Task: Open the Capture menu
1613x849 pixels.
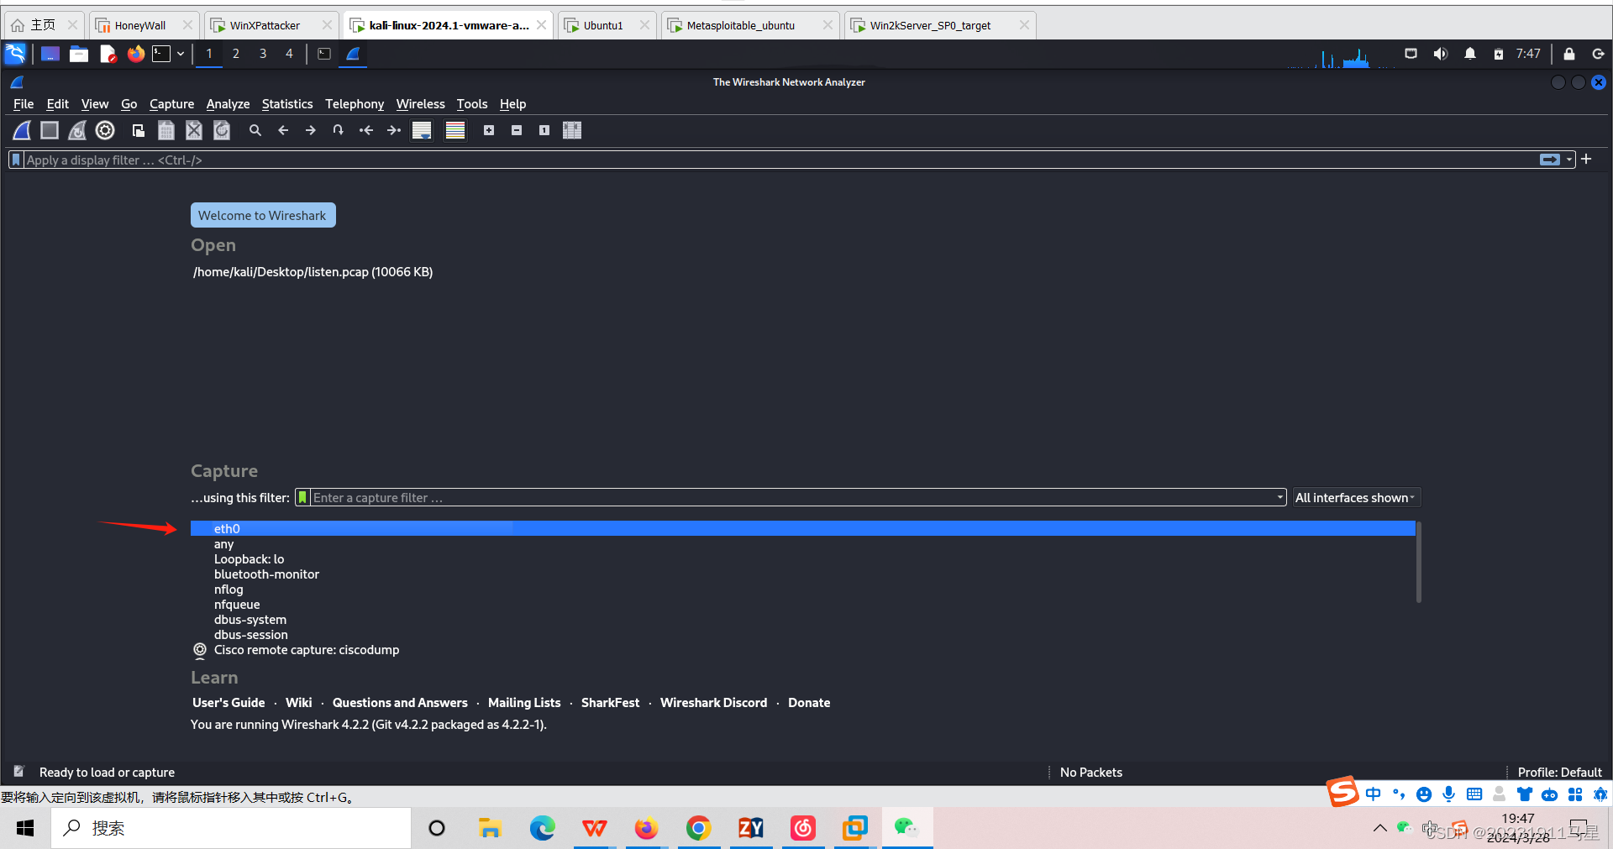Action: pyautogui.click(x=171, y=104)
